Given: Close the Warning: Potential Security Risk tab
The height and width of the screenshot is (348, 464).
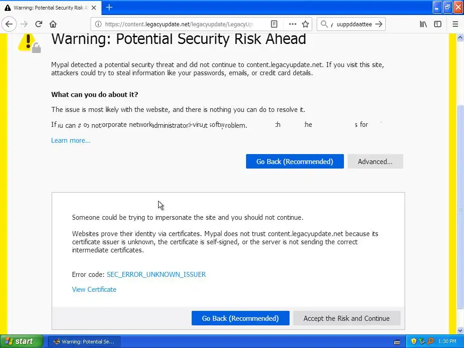Looking at the screenshot, I should tap(94, 8).
